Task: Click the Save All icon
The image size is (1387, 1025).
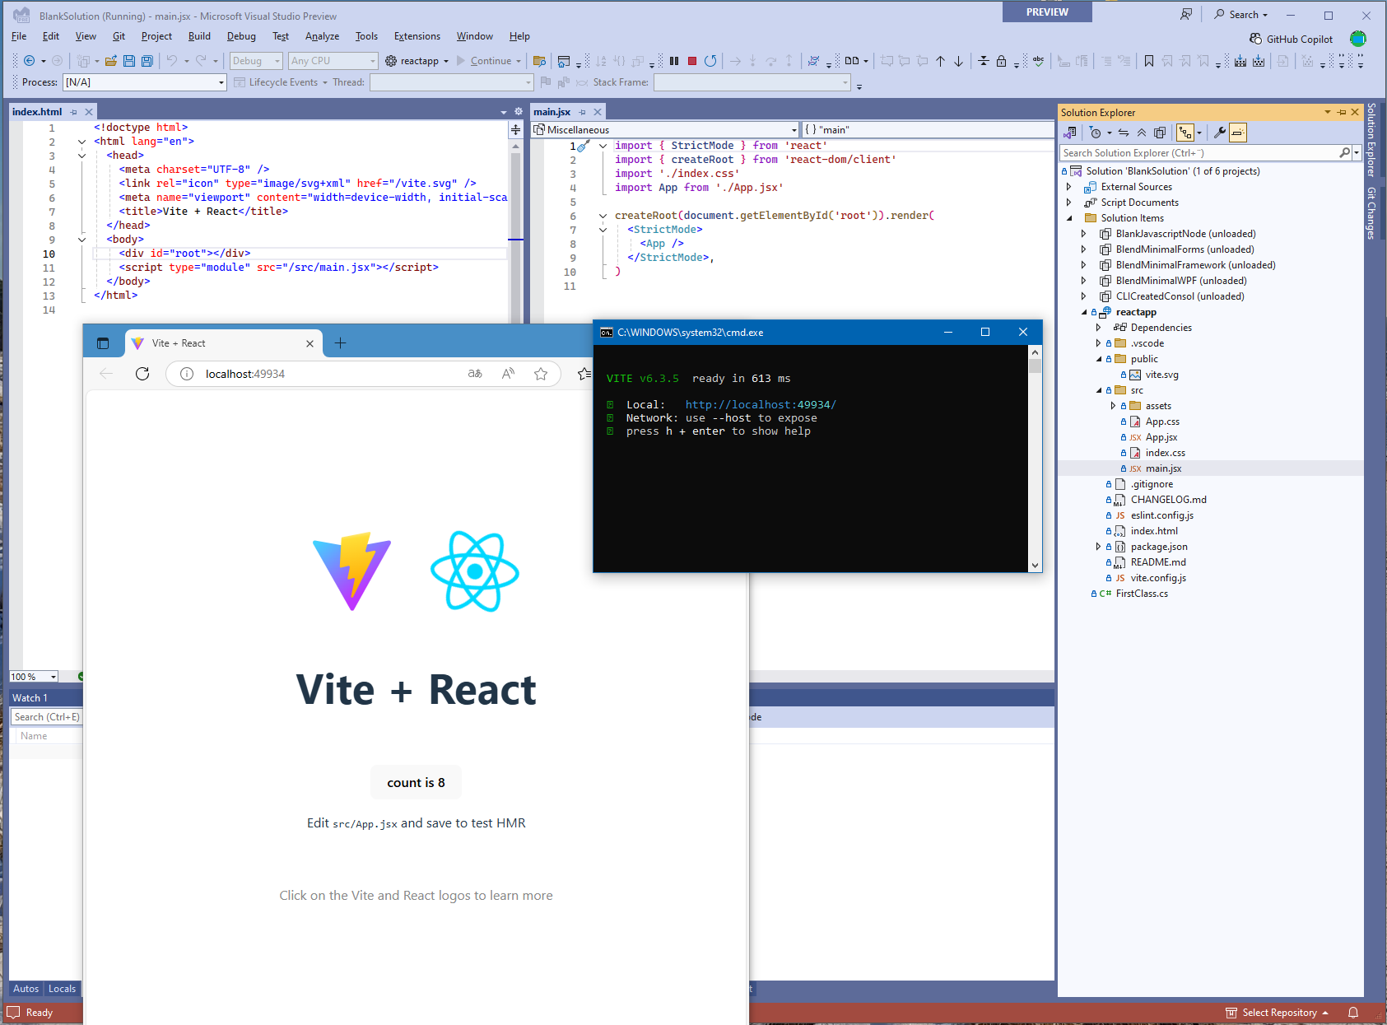Action: tap(147, 60)
